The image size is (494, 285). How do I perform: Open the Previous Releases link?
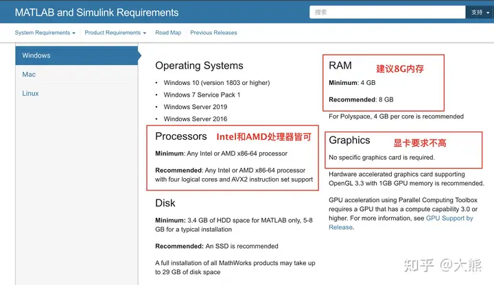click(213, 33)
